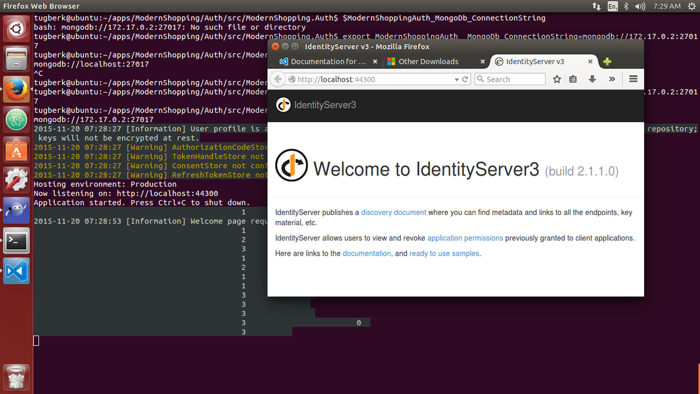Image resolution: width=700 pixels, height=394 pixels.
Task: Click the ConsentStore warning line
Action: tap(150, 166)
